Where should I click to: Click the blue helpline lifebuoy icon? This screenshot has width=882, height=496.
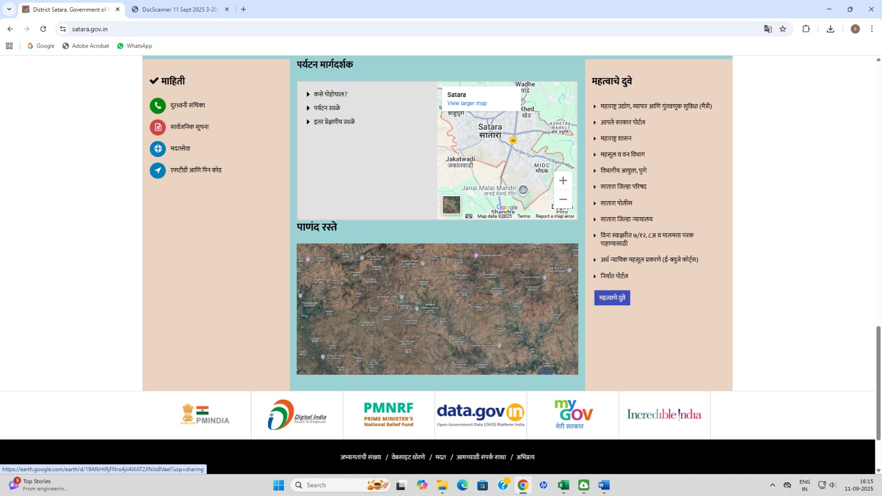click(x=158, y=149)
